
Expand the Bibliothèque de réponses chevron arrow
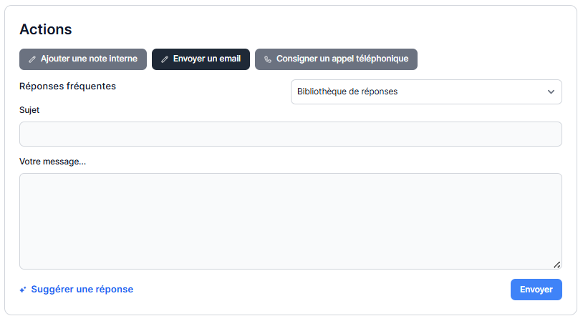(551, 92)
